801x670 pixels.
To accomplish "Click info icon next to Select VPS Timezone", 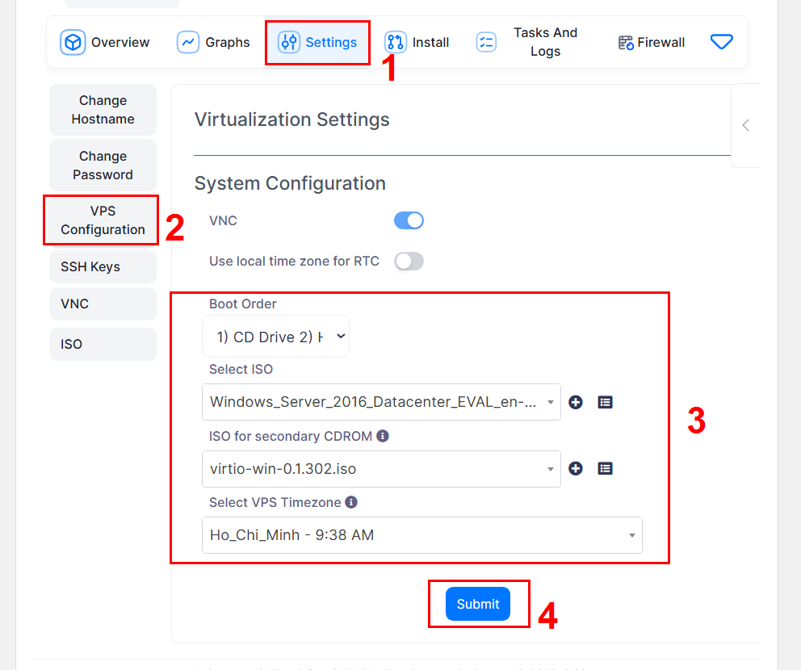I will coord(351,502).
